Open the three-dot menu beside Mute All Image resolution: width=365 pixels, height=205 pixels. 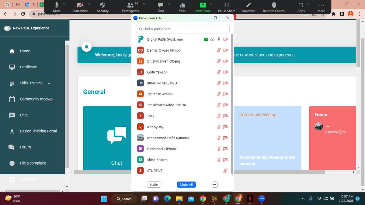pos(214,185)
